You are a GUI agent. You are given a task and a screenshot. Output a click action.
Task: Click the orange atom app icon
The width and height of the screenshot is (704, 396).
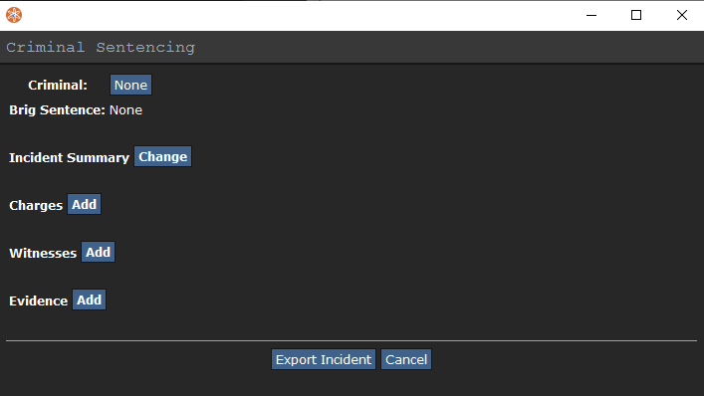click(x=14, y=15)
